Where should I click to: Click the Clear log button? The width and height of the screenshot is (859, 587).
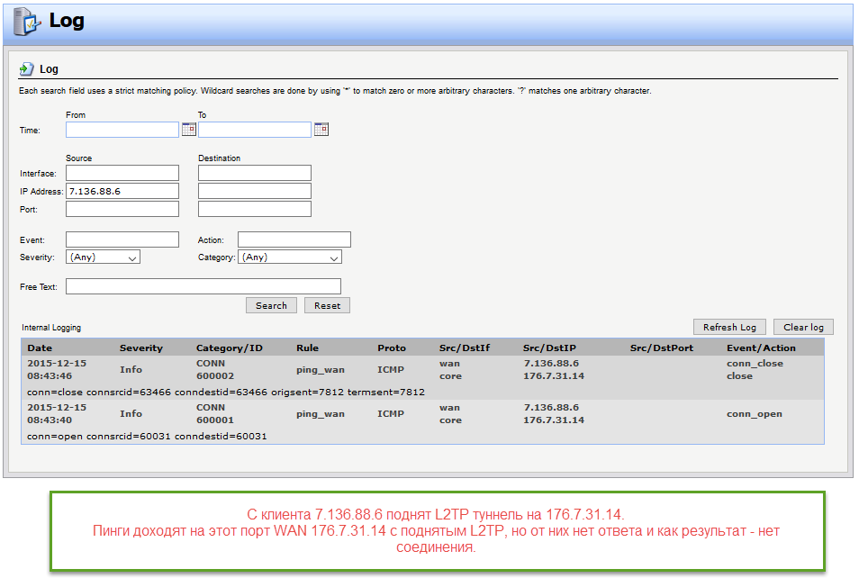[x=803, y=327]
